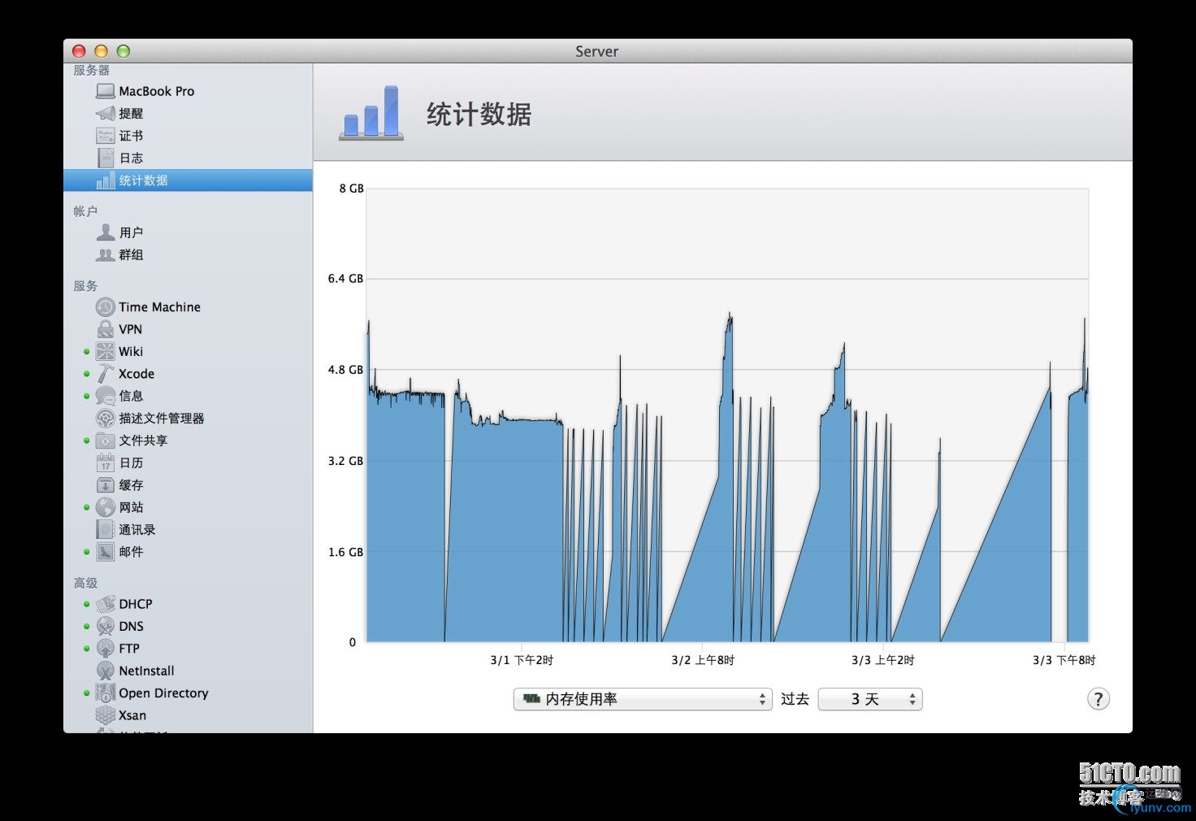Click the 3/2 上午8时 time label

(703, 660)
